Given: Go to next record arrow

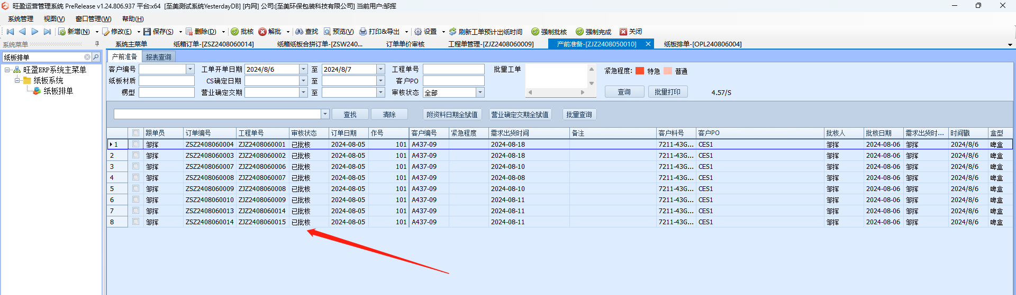Looking at the screenshot, I should (x=34, y=32).
